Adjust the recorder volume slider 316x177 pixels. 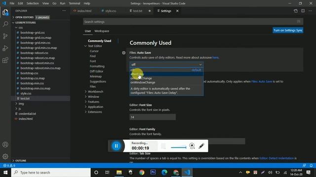tap(179, 147)
